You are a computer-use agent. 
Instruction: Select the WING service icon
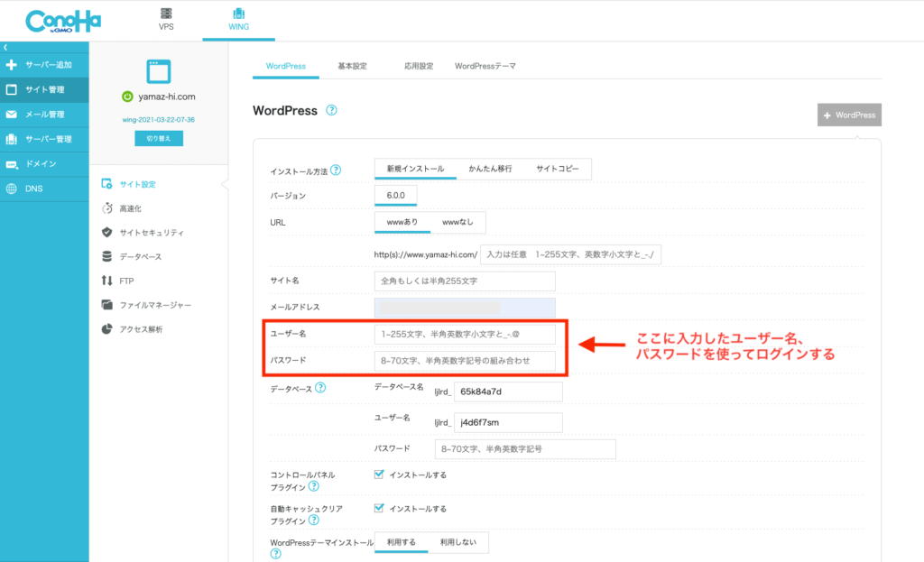(238, 14)
